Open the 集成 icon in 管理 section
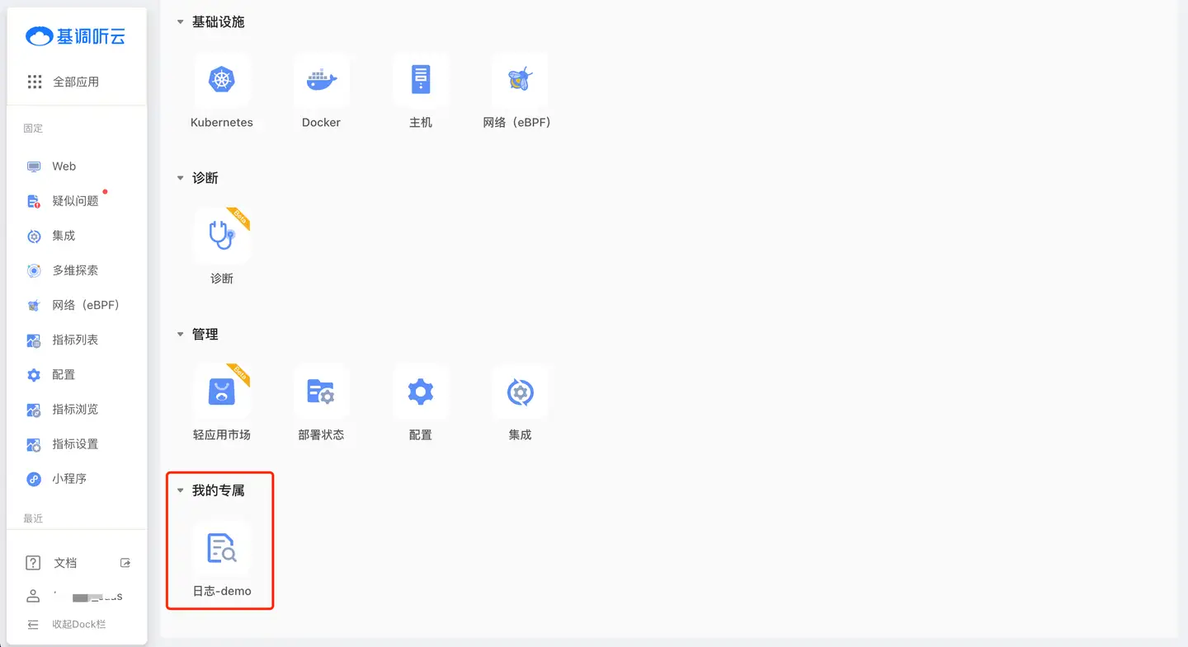Viewport: 1188px width, 647px height. [x=520, y=392]
